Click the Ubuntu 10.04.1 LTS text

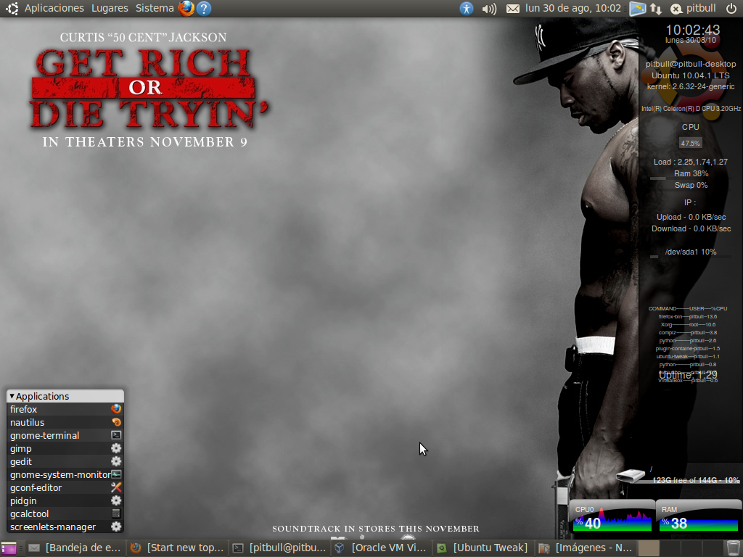(x=691, y=75)
